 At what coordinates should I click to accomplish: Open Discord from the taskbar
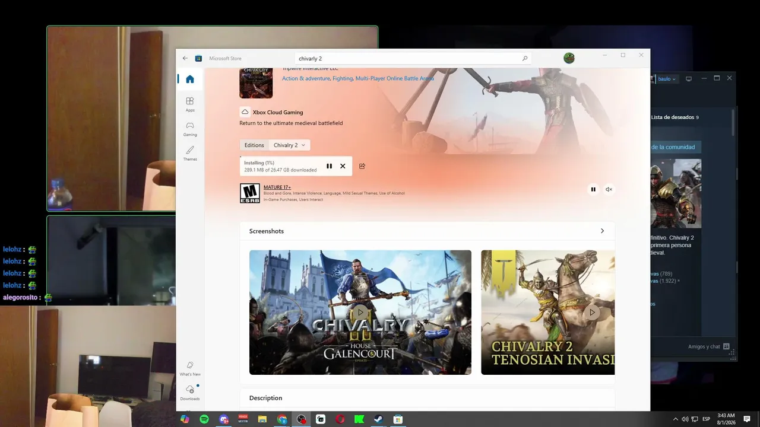(224, 419)
